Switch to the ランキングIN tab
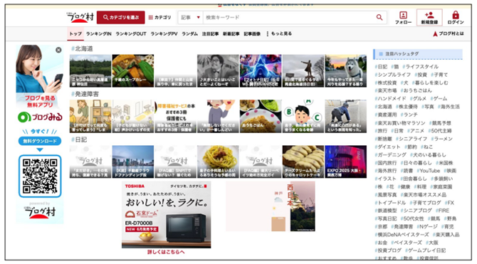Screen dimensions: 477x264 [98, 33]
